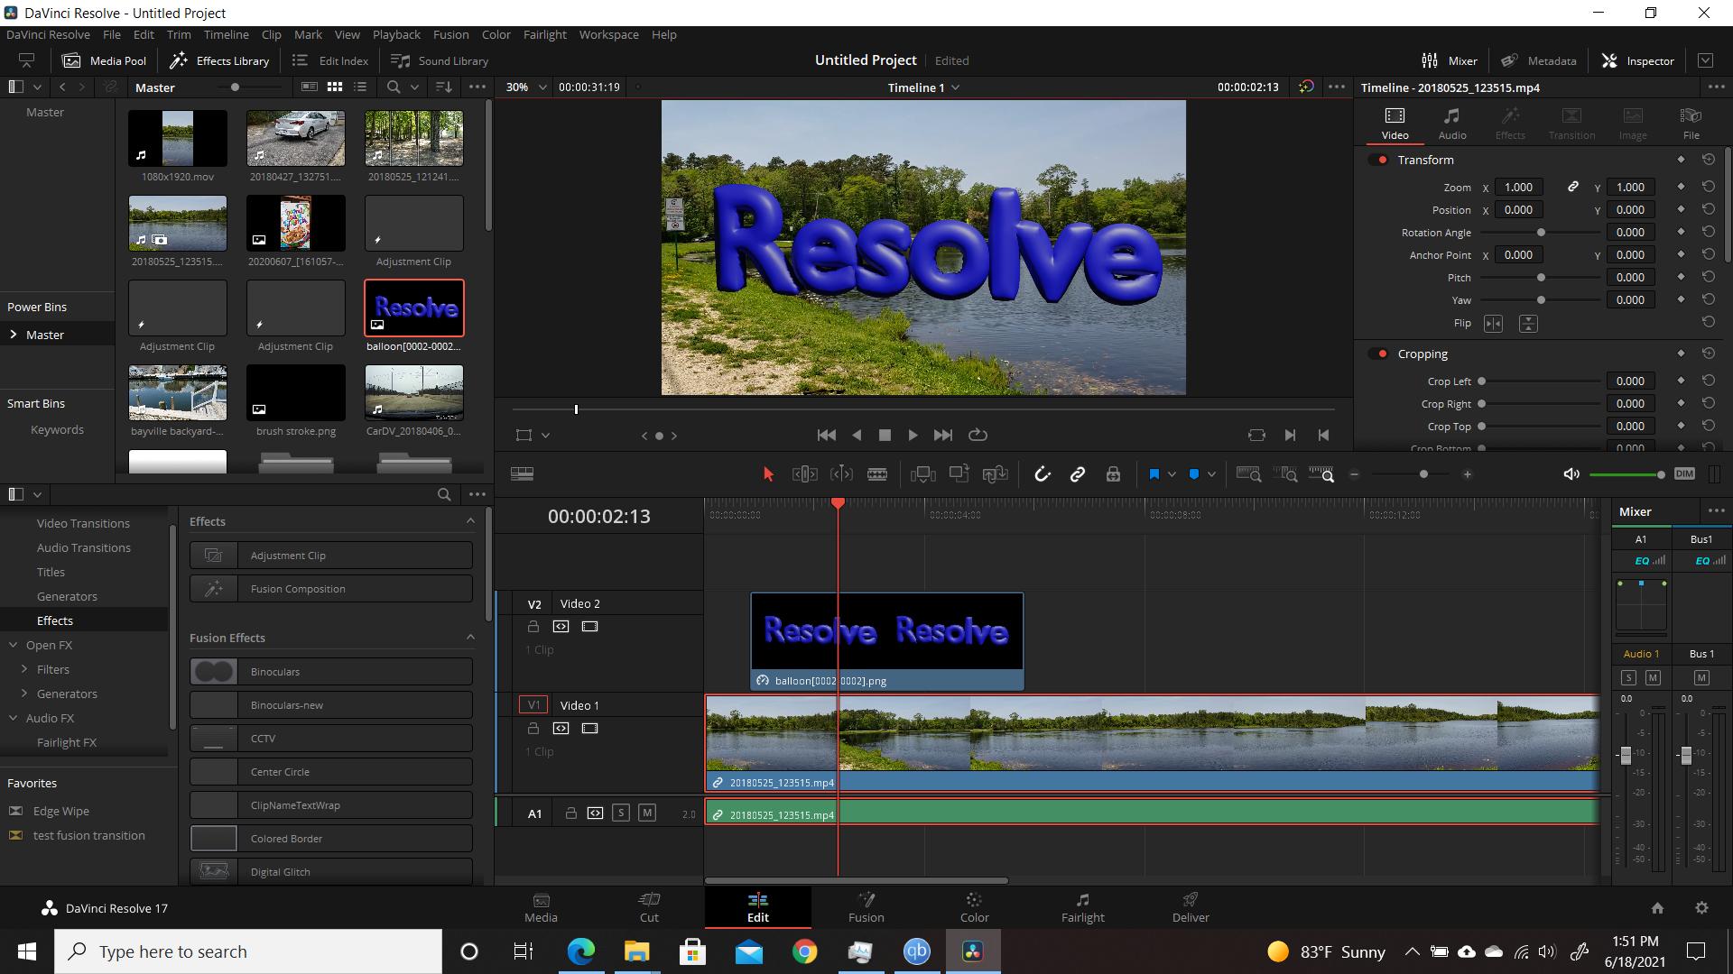This screenshot has height=974, width=1733.
Task: Expand the Filters tree item
Action: tap(24, 669)
